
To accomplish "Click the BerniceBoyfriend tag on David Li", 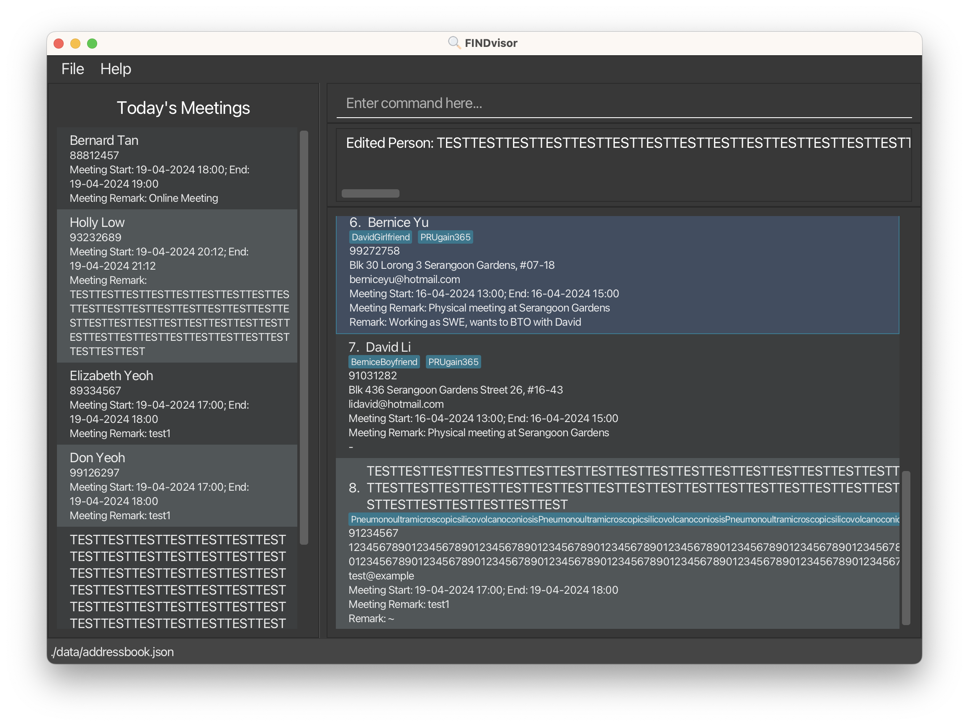I will click(x=384, y=362).
